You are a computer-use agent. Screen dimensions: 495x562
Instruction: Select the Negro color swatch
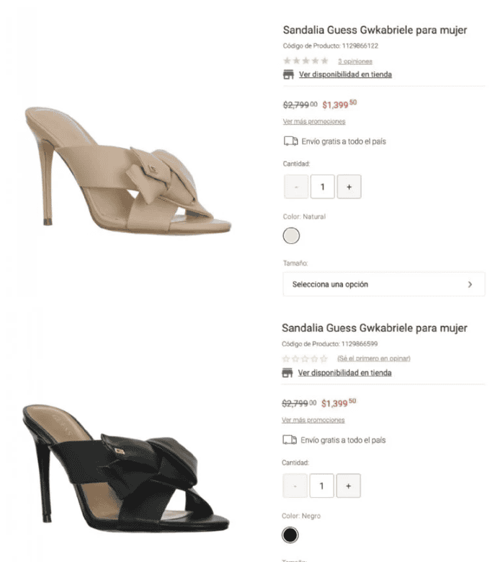(x=290, y=535)
